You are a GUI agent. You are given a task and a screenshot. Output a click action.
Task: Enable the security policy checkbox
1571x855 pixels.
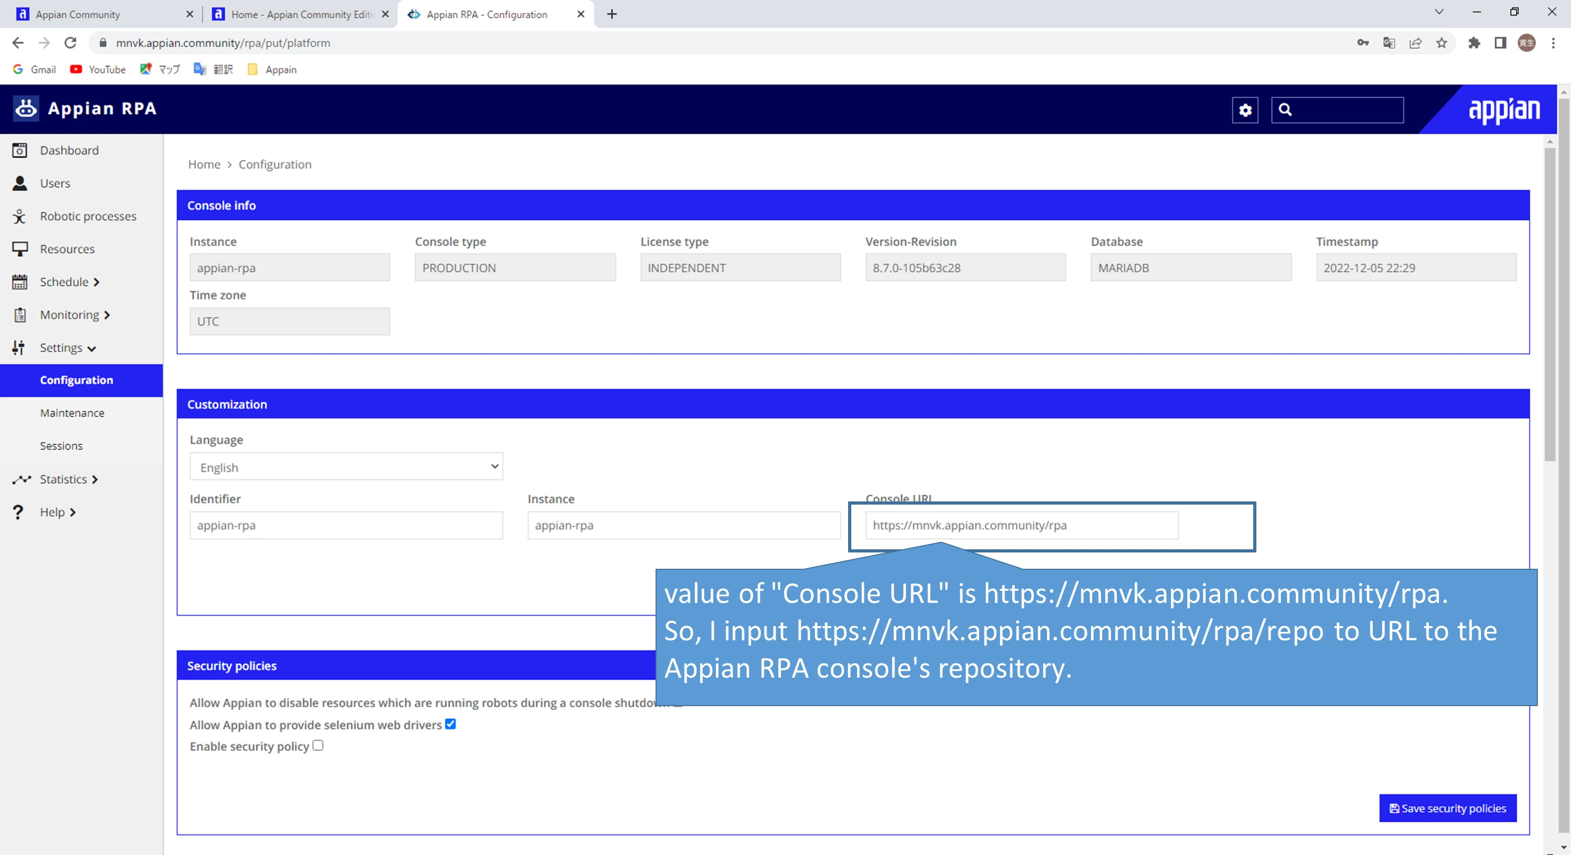(318, 745)
